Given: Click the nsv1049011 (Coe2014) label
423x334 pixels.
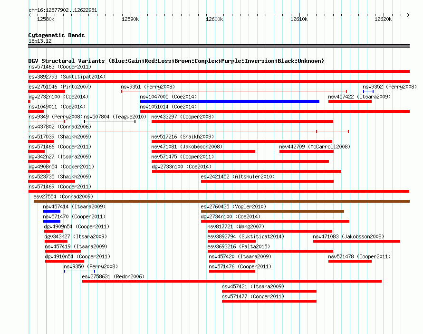Looking at the screenshot, I should click(57, 107).
